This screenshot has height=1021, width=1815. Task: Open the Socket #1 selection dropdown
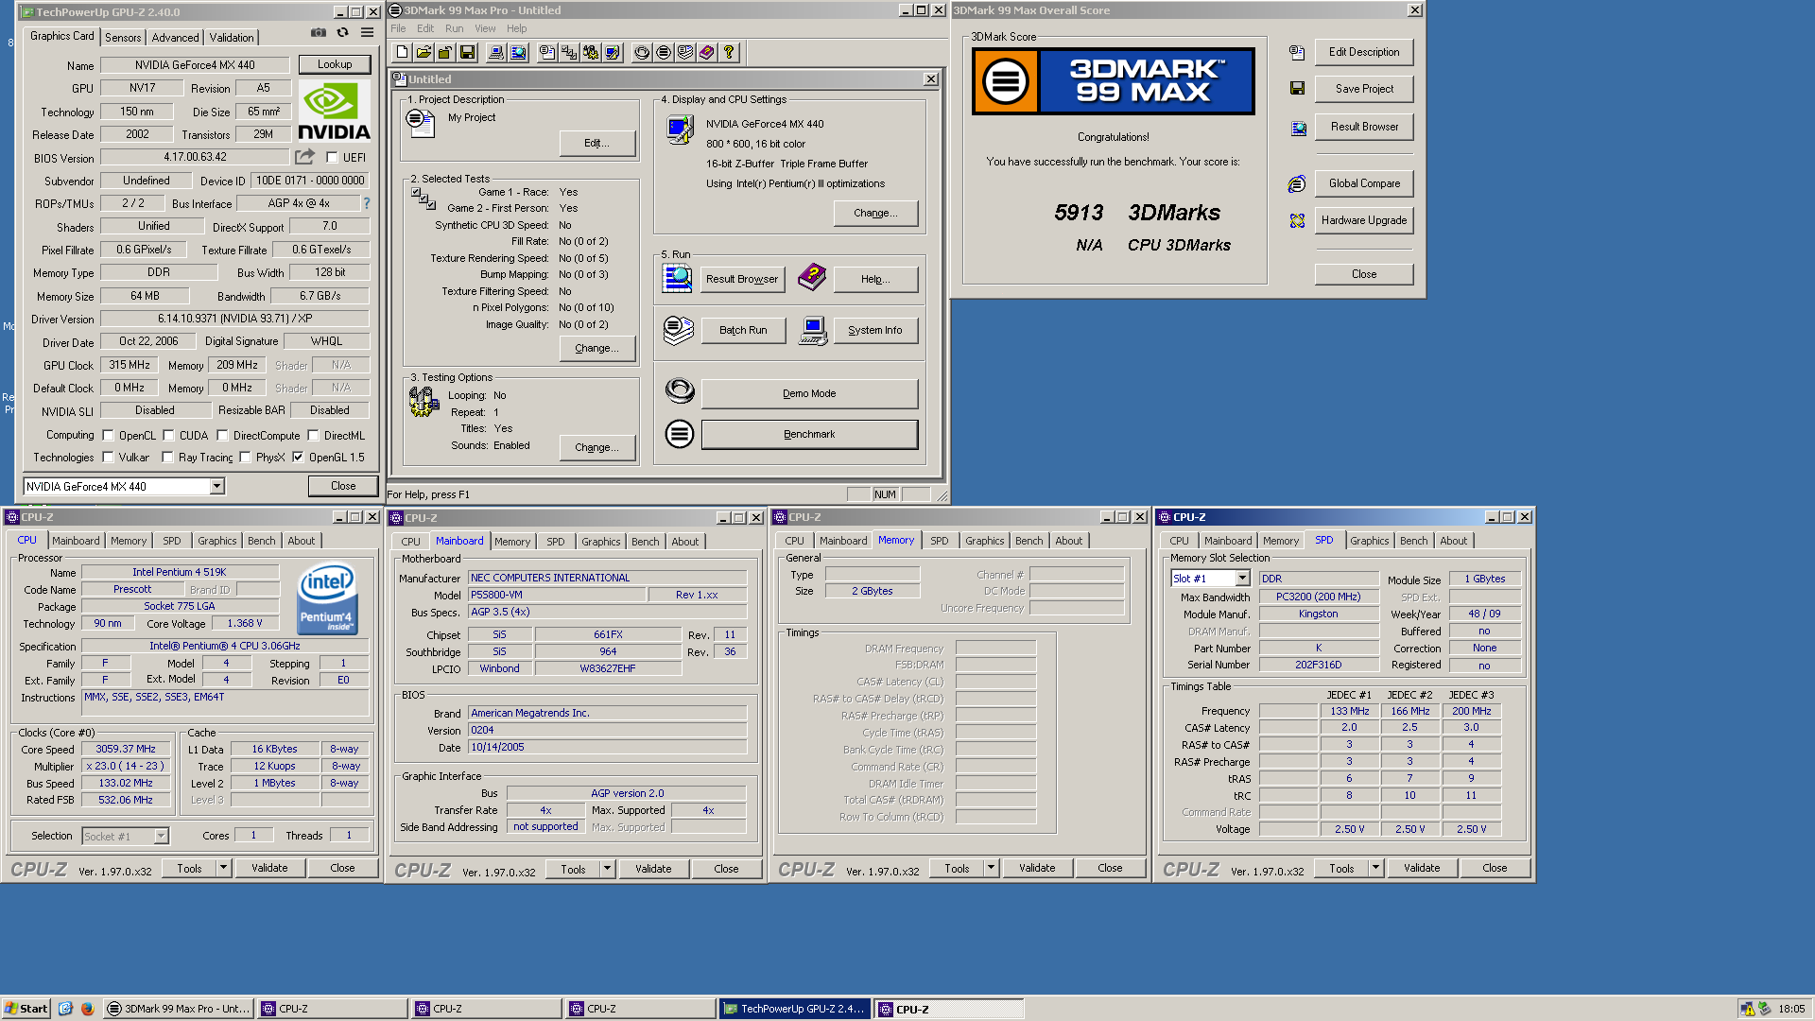[161, 836]
